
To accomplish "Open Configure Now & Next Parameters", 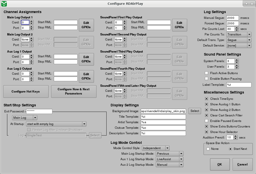I will tap(74, 91).
